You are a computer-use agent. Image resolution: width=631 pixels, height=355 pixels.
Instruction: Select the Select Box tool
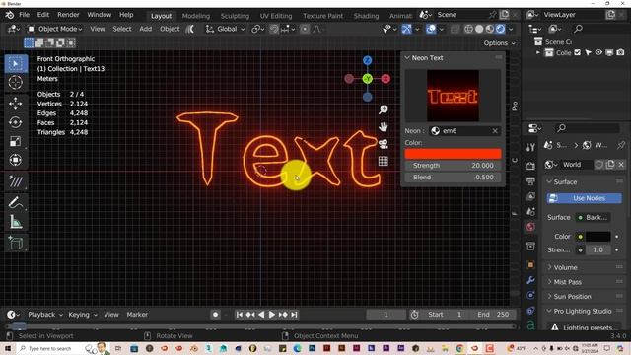tap(16, 63)
